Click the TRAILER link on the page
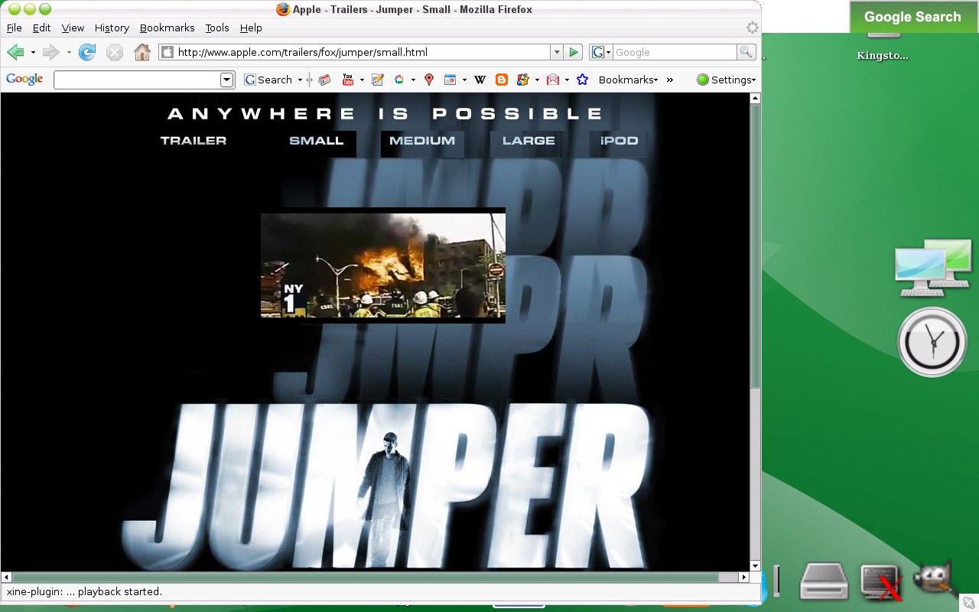This screenshot has width=979, height=612. [194, 141]
